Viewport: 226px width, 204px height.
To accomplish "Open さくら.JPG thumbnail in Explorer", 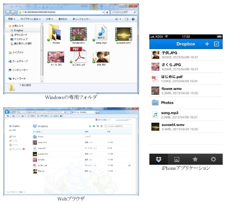I will coord(56,57).
